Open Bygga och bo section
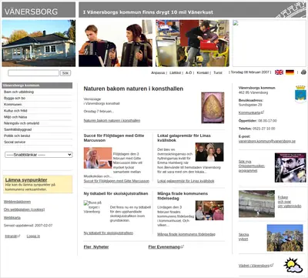The image size is (308, 278). point(38,98)
